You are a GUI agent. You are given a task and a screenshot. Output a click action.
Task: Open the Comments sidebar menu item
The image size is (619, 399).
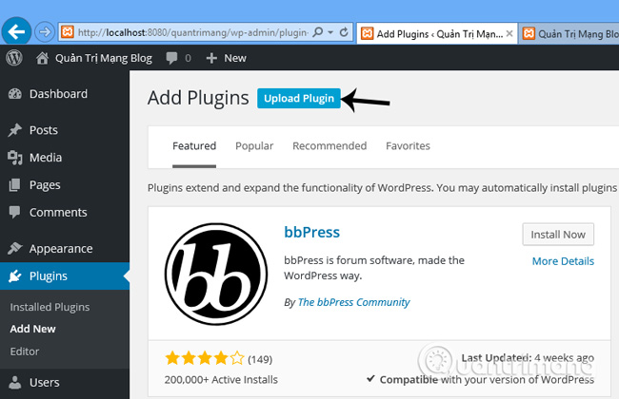pos(58,212)
